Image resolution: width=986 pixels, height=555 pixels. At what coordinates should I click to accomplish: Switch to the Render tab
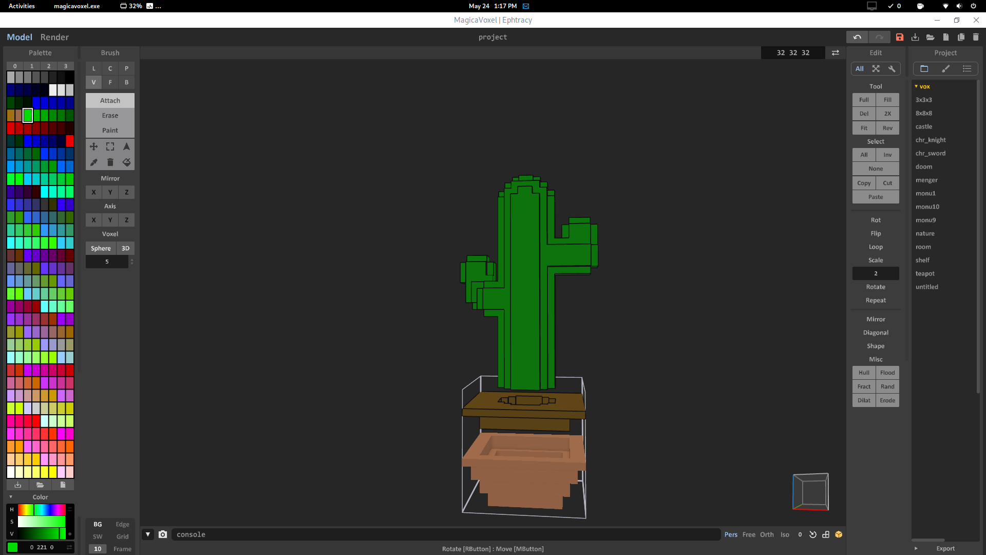click(x=54, y=37)
